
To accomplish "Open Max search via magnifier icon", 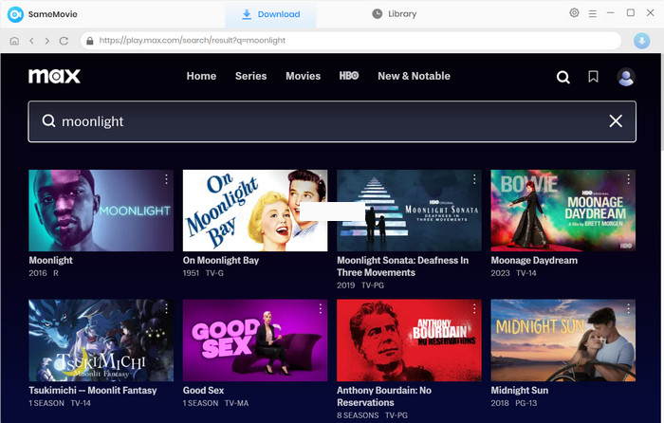I will (563, 77).
